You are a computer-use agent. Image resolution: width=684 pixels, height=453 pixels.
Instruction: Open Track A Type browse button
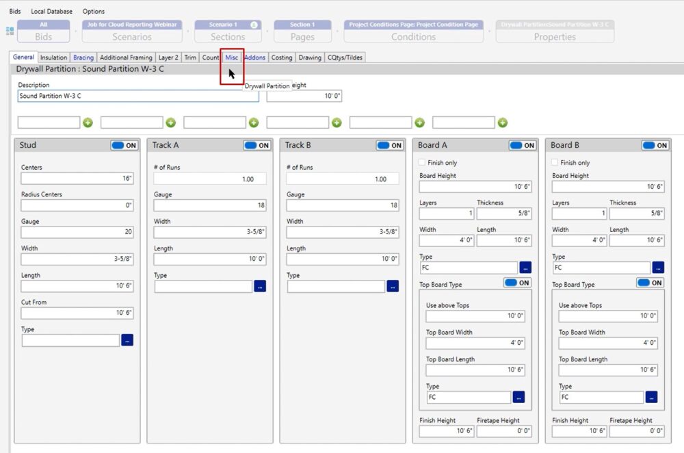pos(260,286)
